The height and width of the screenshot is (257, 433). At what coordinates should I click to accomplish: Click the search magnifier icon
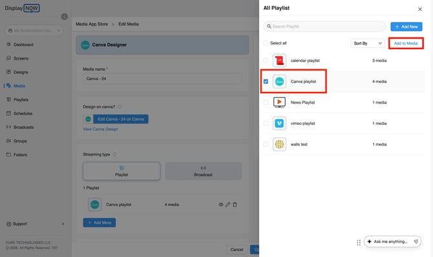click(x=269, y=27)
